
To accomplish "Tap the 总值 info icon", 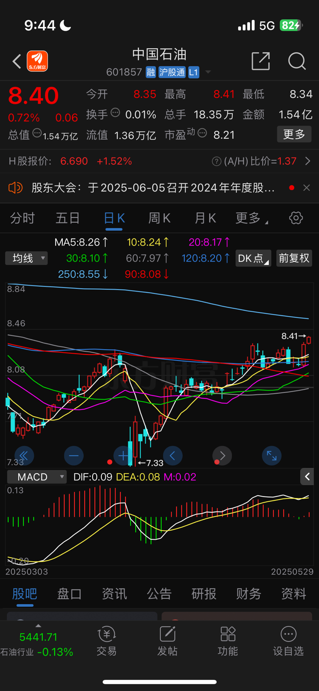I will [37, 133].
